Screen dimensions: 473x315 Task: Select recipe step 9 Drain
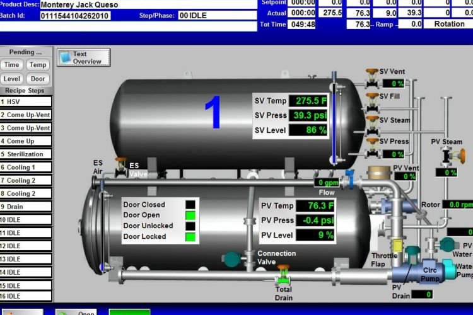(x=26, y=207)
